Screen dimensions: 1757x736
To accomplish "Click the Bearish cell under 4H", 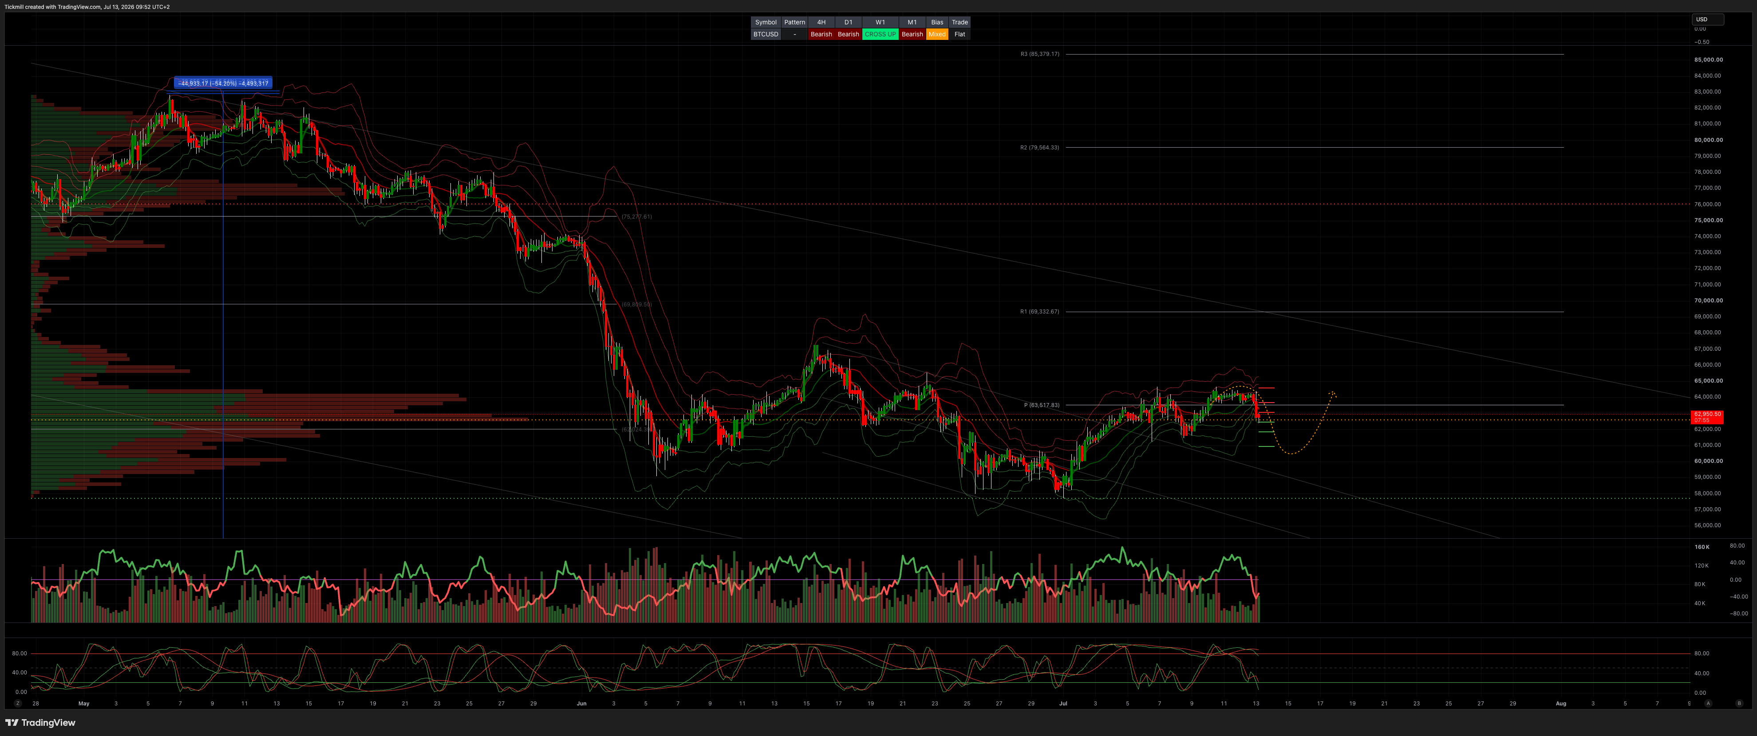I will click(x=821, y=34).
